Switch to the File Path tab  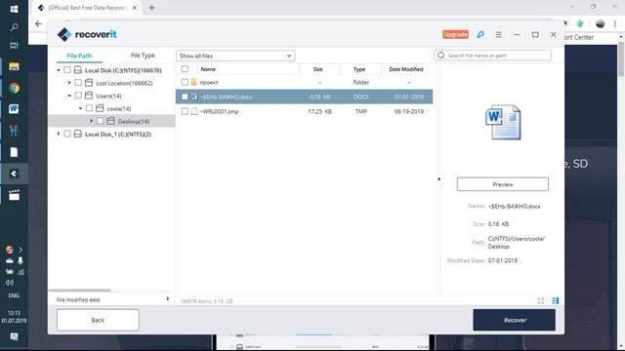[79, 56]
